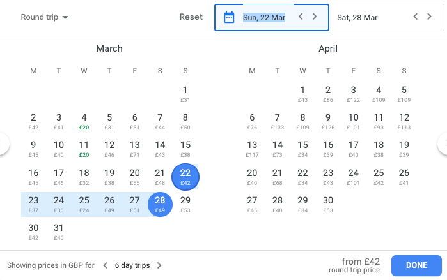Select March 4 priced at £20
The width and height of the screenshot is (447, 280).
(x=84, y=121)
